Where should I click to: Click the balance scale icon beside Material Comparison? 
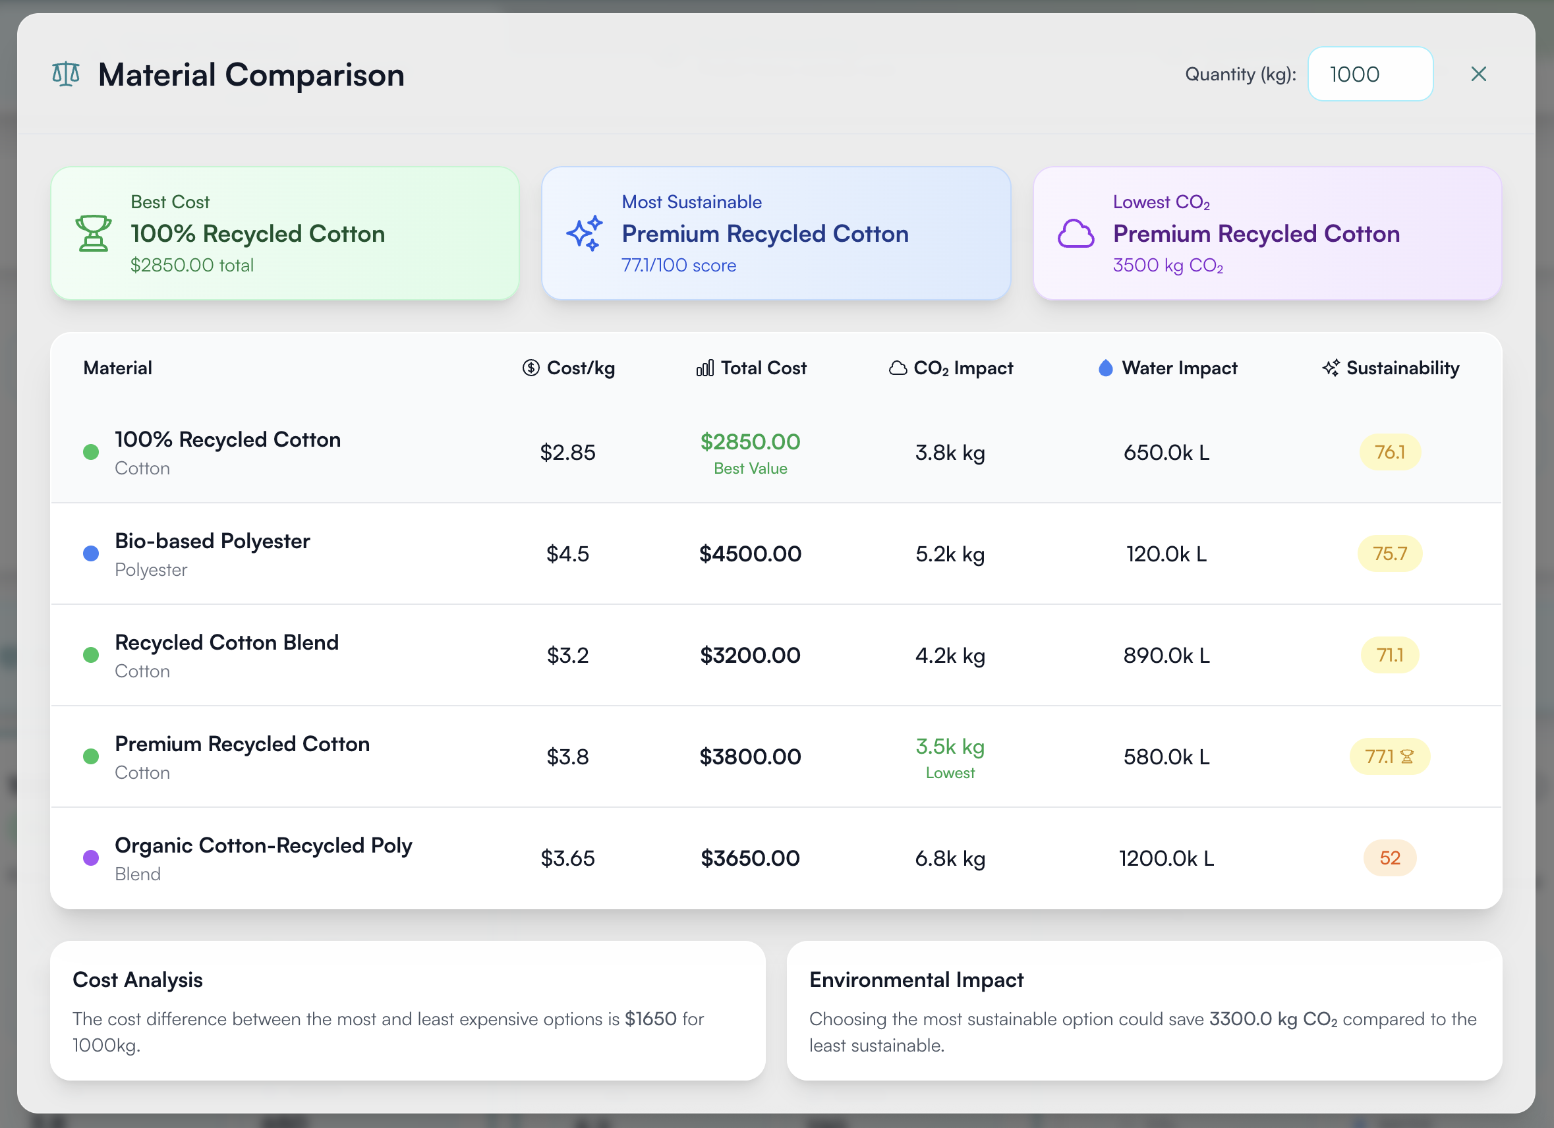coord(66,74)
